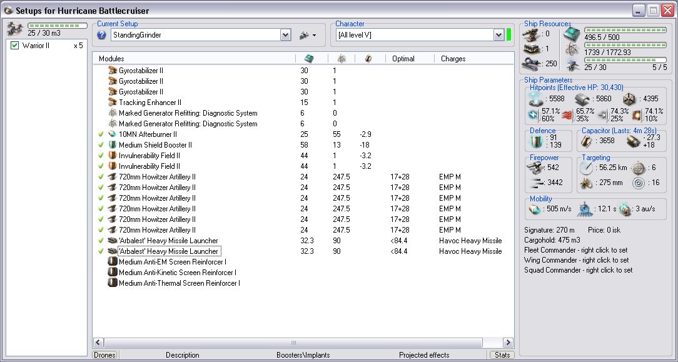
Task: Click the armor hitpoints icon
Action: 582,100
